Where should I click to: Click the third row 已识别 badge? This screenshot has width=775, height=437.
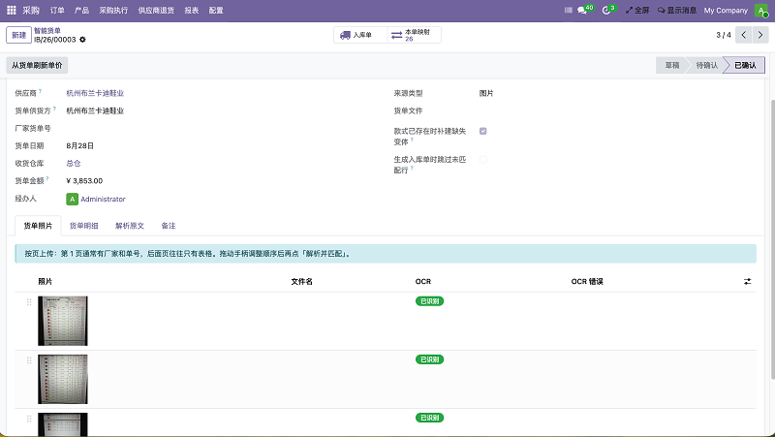tap(429, 418)
